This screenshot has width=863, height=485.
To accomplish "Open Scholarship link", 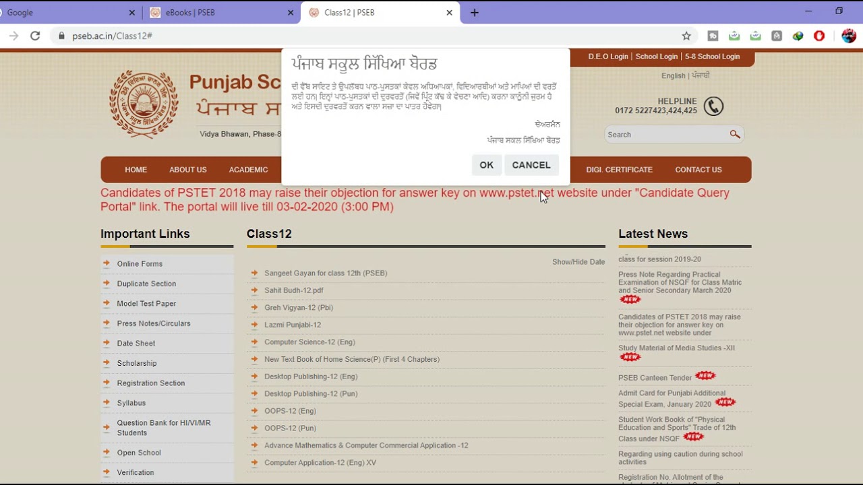I will click(x=137, y=363).
